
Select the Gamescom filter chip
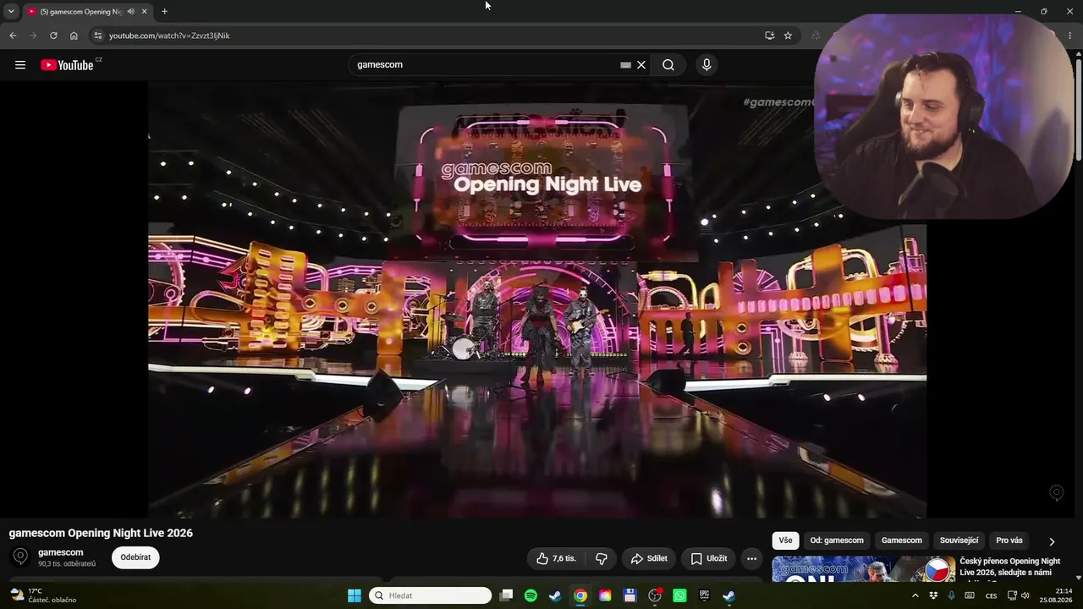(902, 540)
